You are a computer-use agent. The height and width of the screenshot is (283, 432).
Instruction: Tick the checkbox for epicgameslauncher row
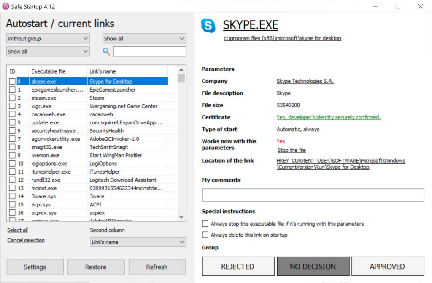(12, 90)
